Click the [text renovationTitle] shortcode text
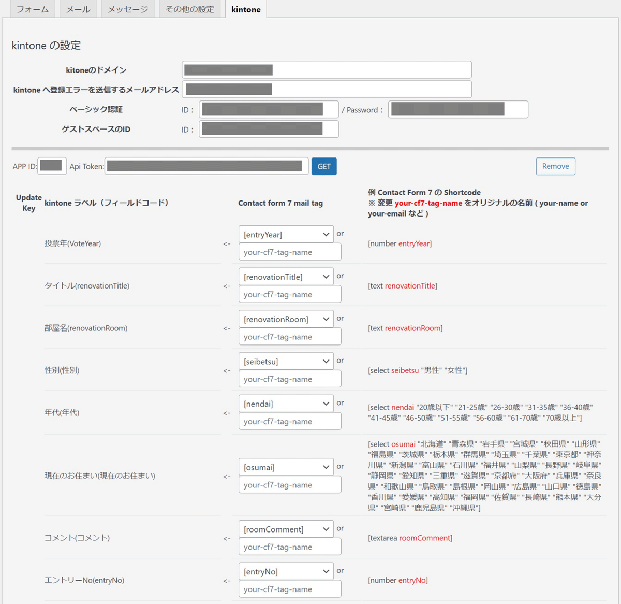Image resolution: width=621 pixels, height=604 pixels. (403, 286)
